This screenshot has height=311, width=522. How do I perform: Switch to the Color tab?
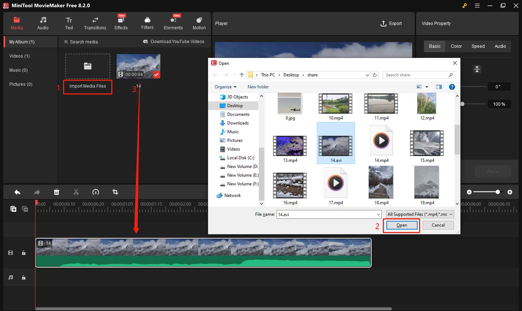456,46
